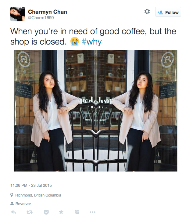Save tweet with the Pocket icon
Image resolution: width=193 pixels, height=224 pixels.
[x=46, y=212]
